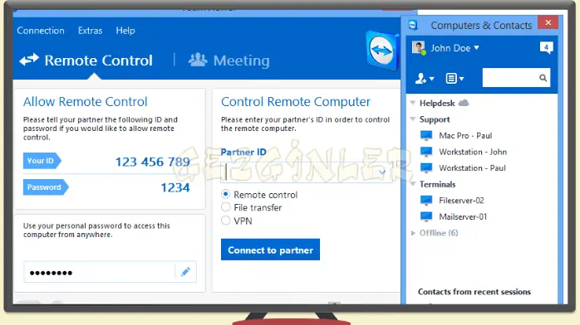Select Workstation - Paul computer
Image resolution: width=580 pixels, height=325 pixels.
472,168
